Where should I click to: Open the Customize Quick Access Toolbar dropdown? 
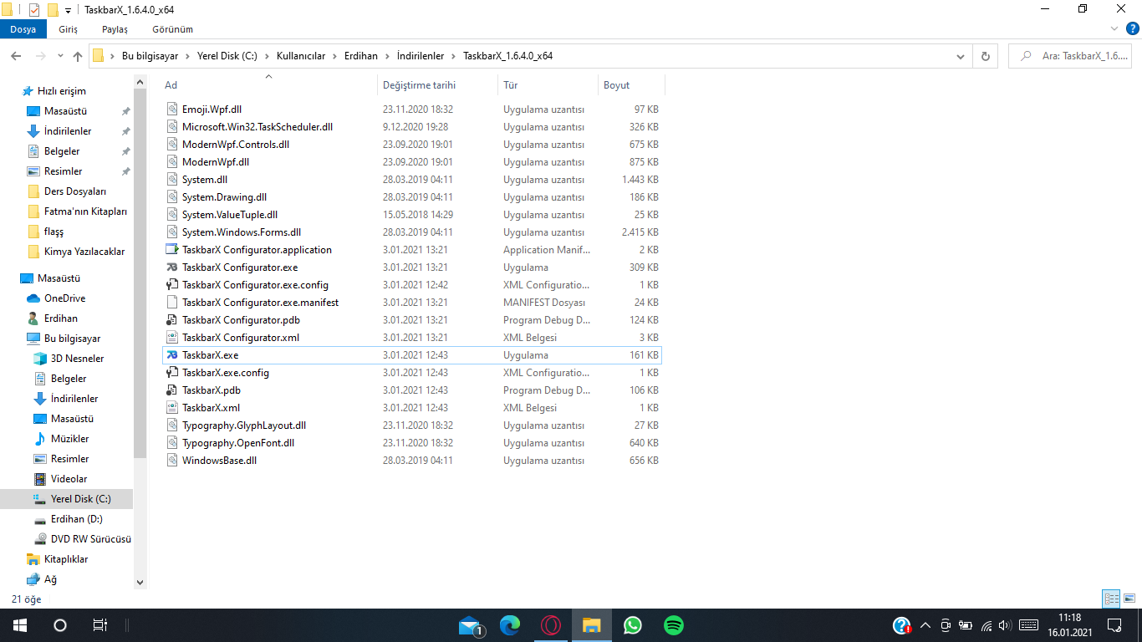tap(68, 11)
